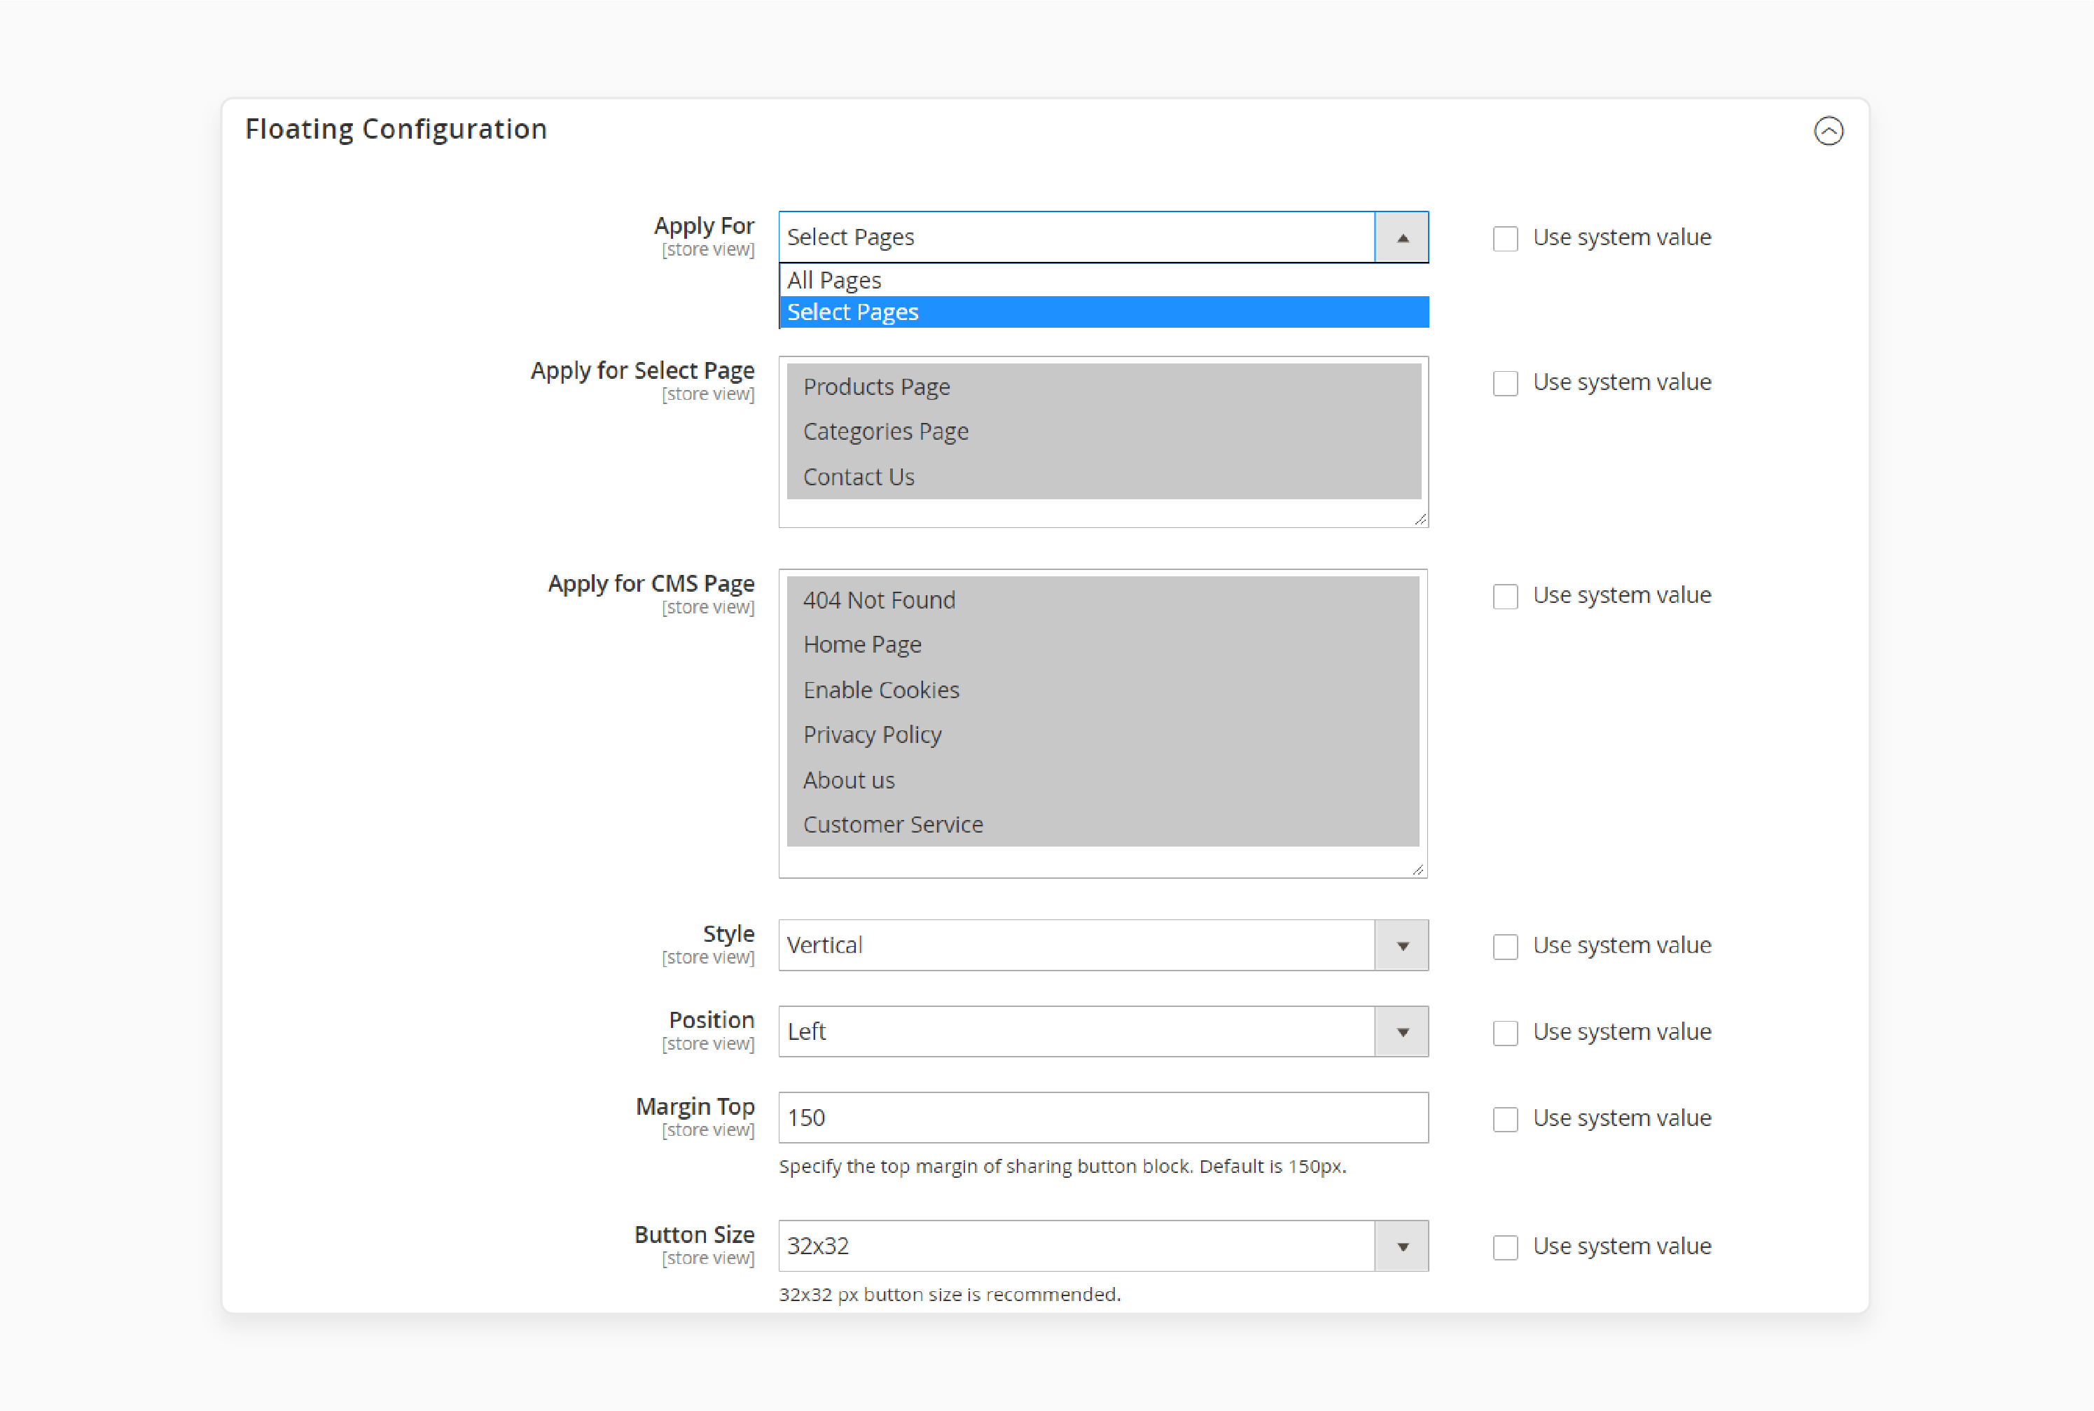The width and height of the screenshot is (2094, 1411).
Task: Open the Style dropdown showing Vertical
Action: click(1103, 945)
